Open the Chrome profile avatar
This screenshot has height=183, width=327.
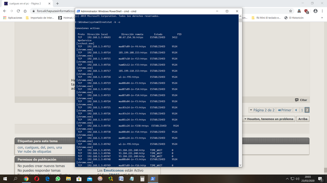[315, 11]
